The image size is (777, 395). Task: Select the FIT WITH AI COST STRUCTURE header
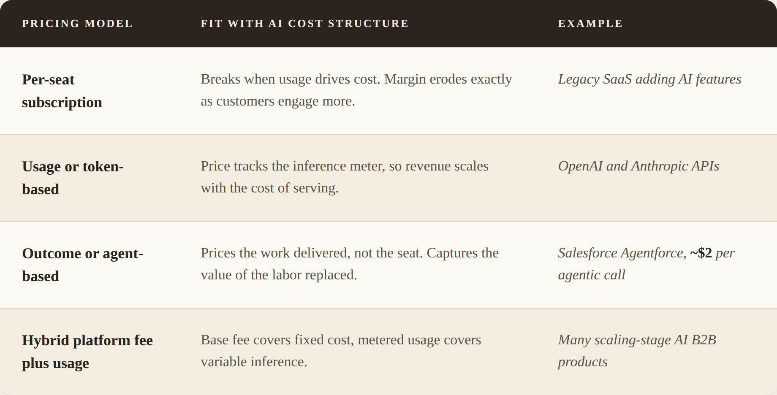(304, 24)
